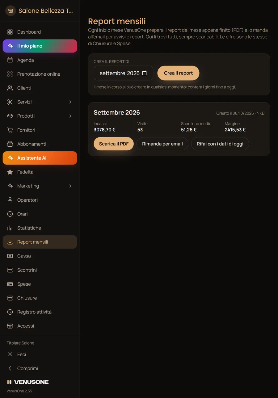
Task: Click the Marketing sparkle icon
Action: coord(10,186)
